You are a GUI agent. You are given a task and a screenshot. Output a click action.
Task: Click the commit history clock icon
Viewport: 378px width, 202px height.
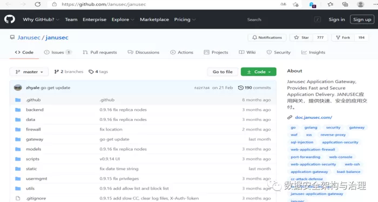(240, 87)
